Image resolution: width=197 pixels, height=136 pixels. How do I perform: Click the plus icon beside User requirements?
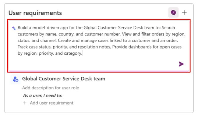point(184,13)
